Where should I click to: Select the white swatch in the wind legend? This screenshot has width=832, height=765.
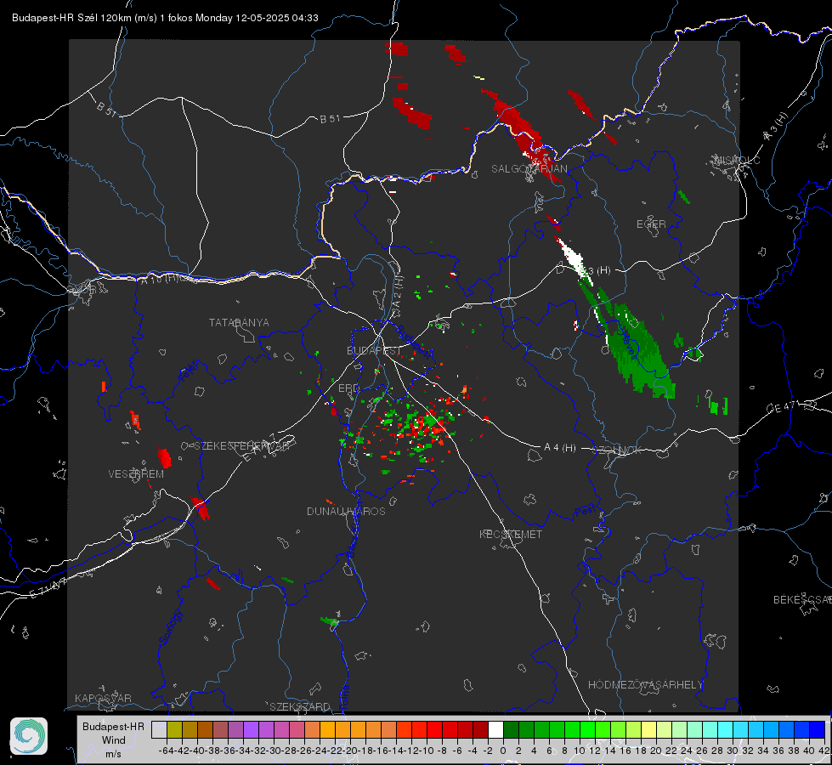pos(495,729)
